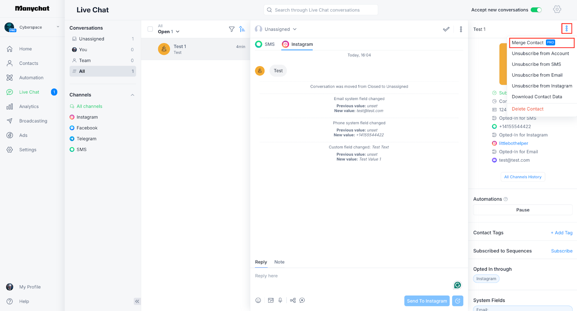
Task: Click the Automations help question icon
Action: [x=506, y=199]
